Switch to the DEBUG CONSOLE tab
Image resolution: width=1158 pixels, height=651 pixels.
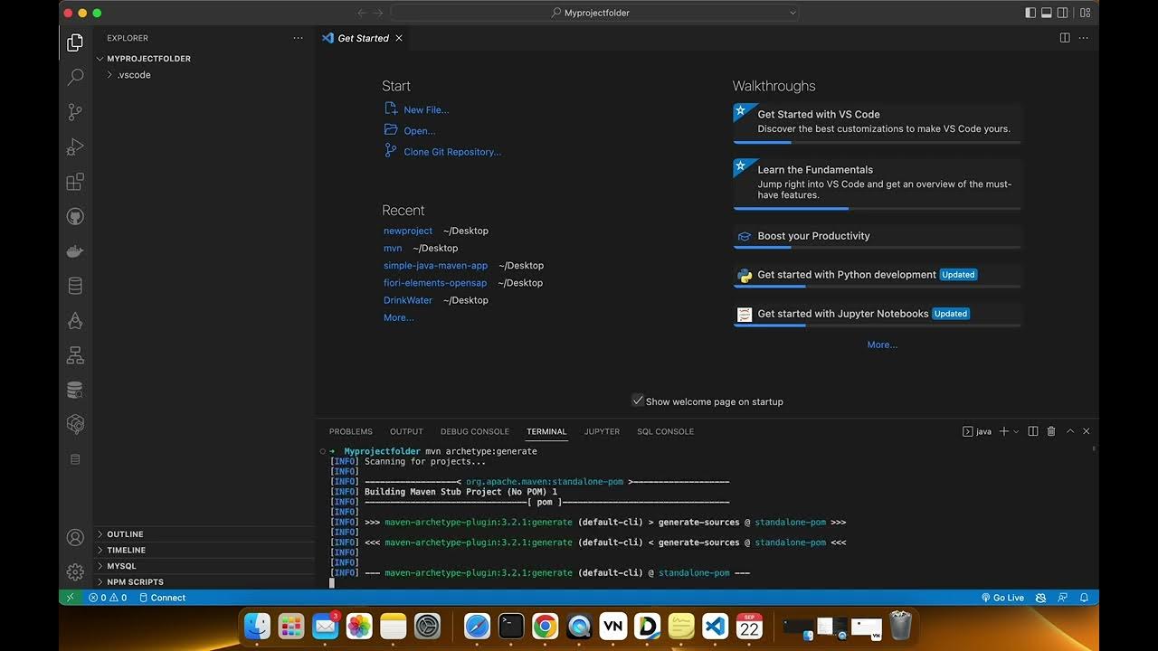coord(475,431)
